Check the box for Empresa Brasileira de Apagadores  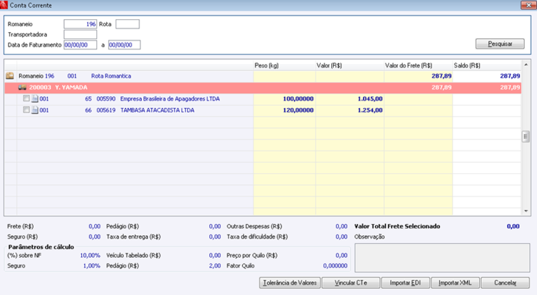click(x=26, y=98)
